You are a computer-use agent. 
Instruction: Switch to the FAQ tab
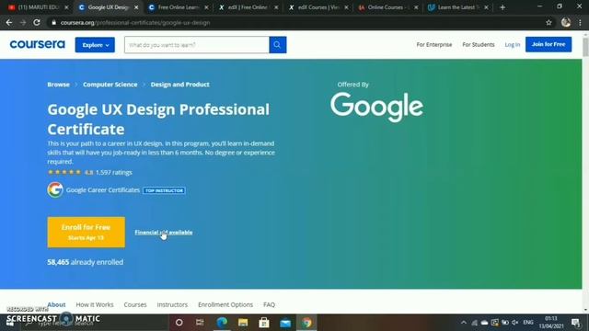[269, 304]
